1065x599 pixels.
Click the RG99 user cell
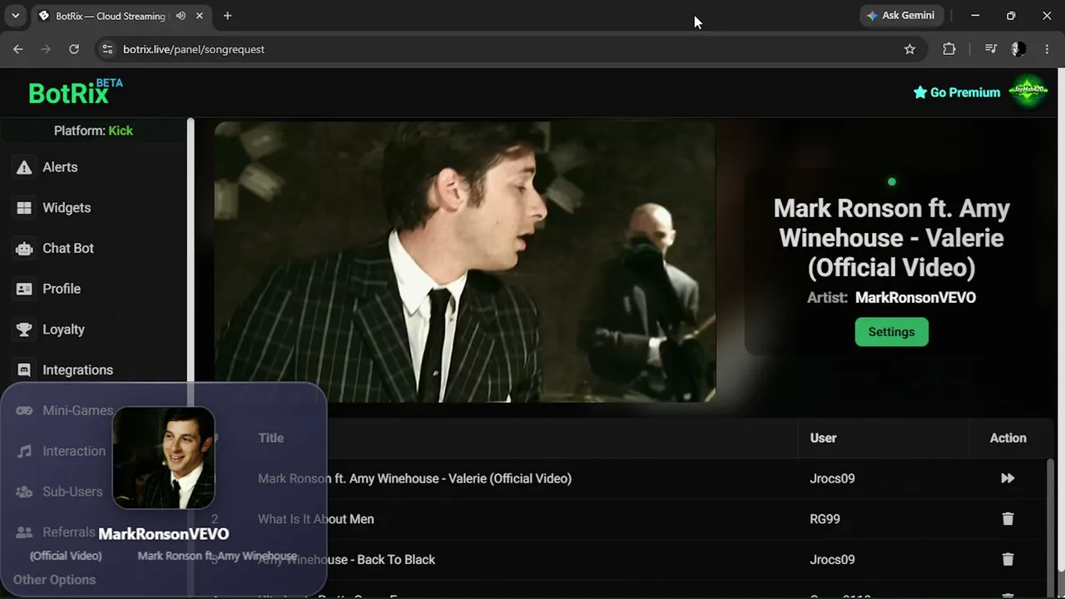825,519
